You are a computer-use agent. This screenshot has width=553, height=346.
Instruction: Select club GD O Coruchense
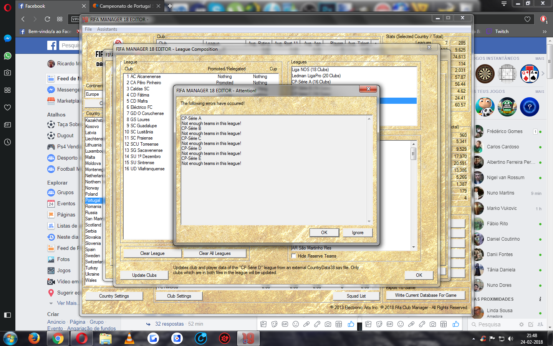147,113
